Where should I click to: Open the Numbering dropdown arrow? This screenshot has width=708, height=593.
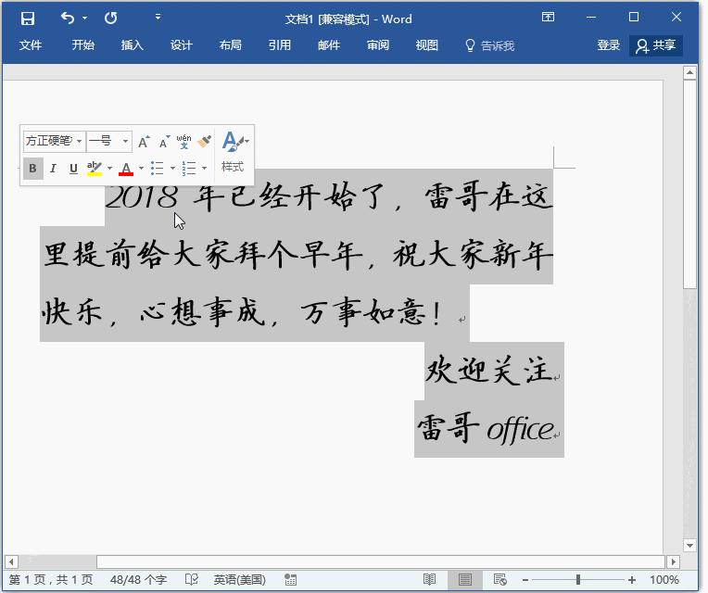205,169
